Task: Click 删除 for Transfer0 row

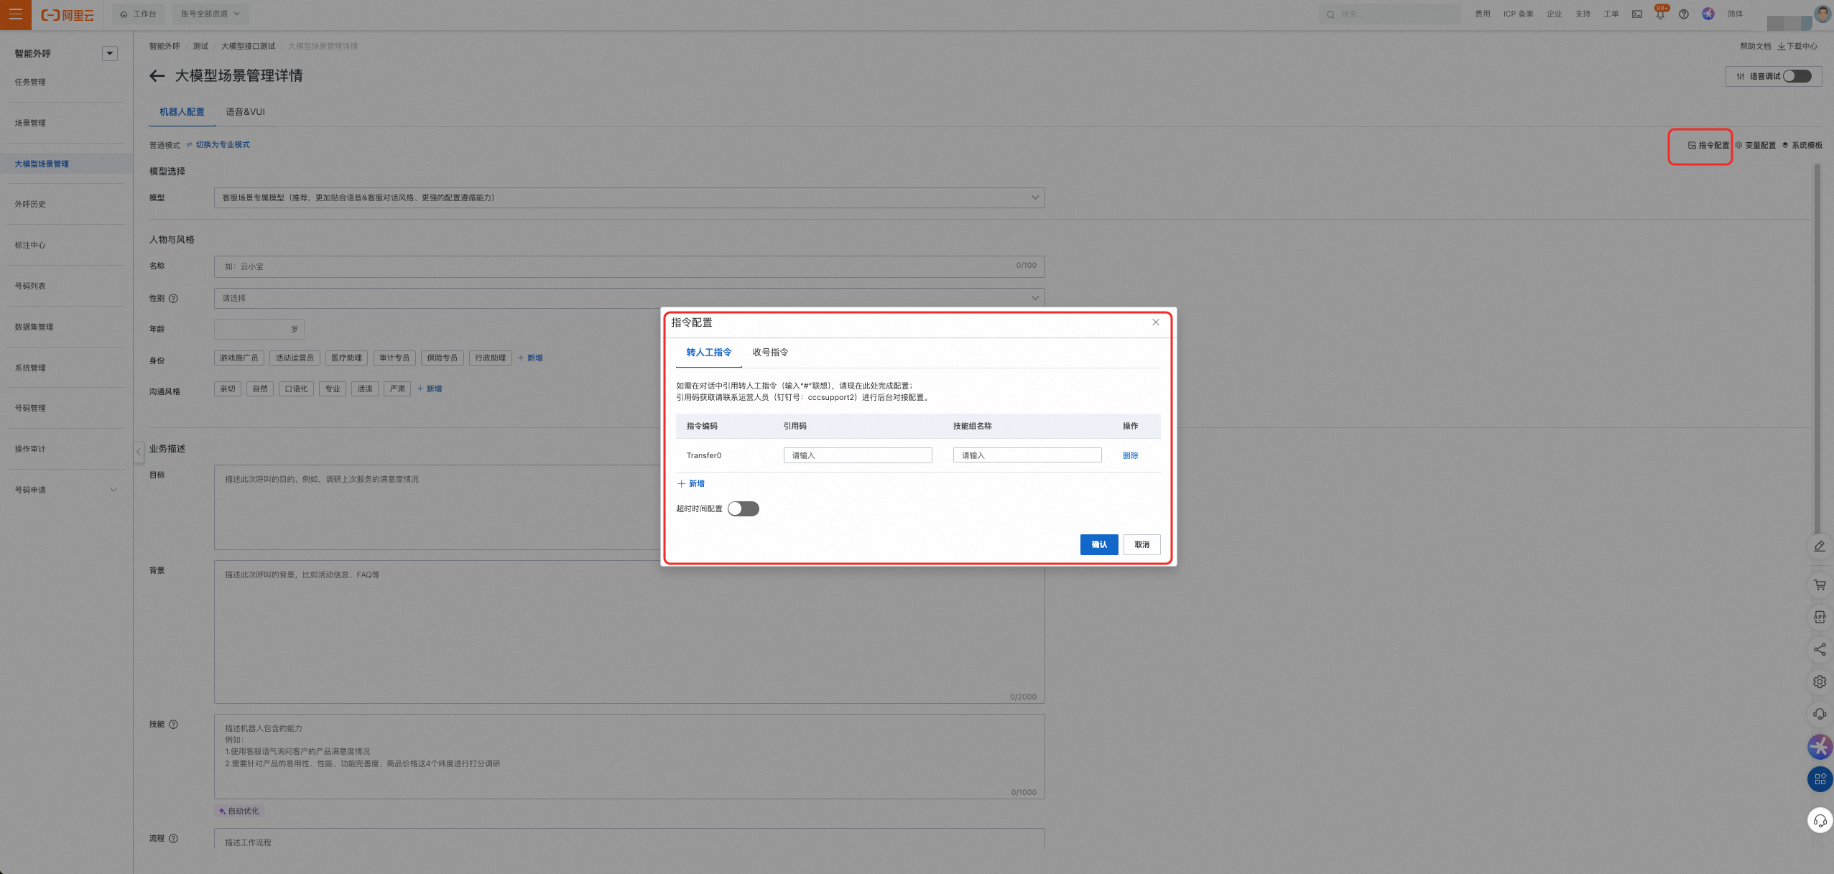Action: [x=1131, y=456]
